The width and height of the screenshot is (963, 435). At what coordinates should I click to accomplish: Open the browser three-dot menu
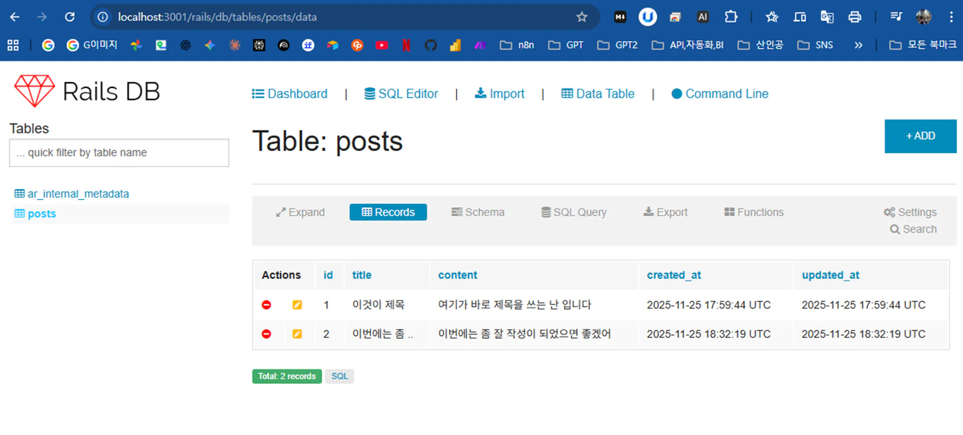click(951, 17)
